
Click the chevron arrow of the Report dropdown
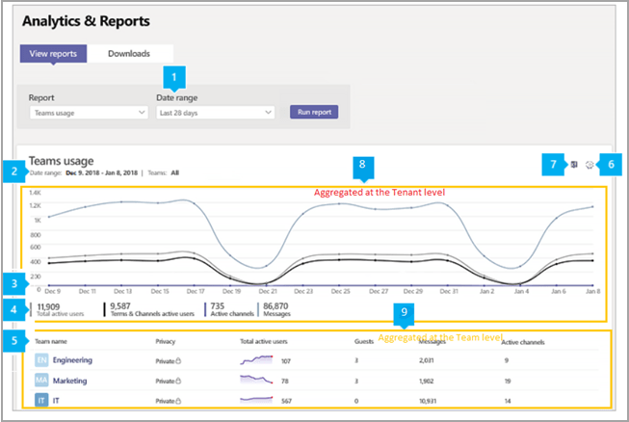pyautogui.click(x=142, y=113)
